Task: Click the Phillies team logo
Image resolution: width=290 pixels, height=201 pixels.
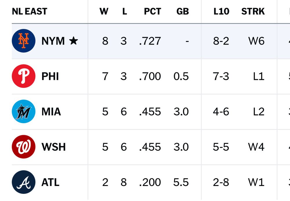Action: click(x=23, y=76)
